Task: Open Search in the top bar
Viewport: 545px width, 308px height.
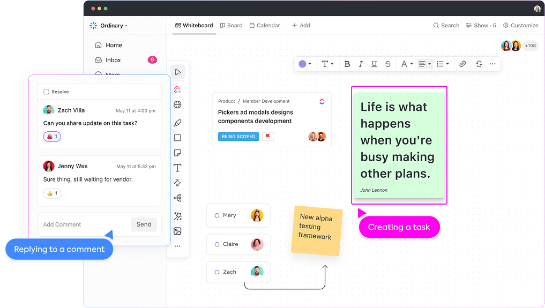Action: pyautogui.click(x=446, y=25)
